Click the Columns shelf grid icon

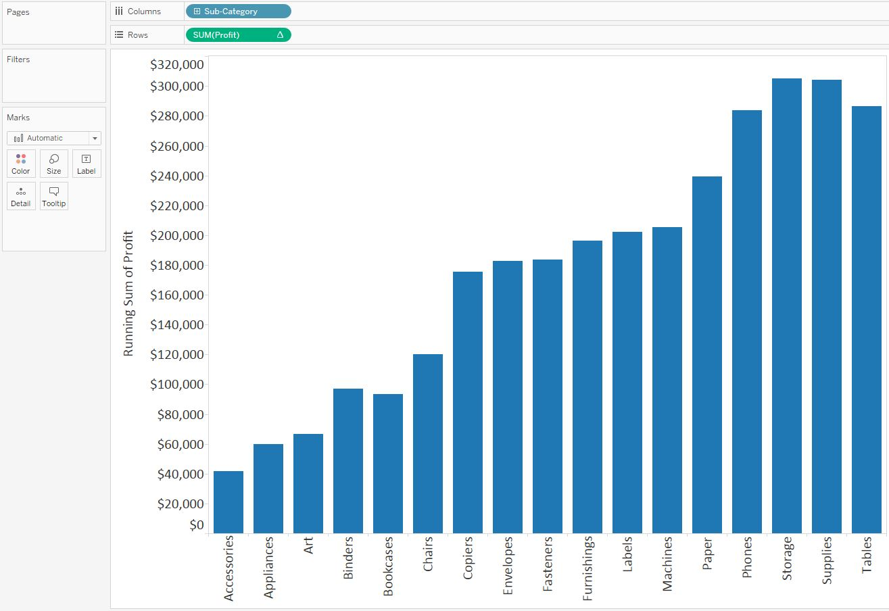tap(118, 11)
